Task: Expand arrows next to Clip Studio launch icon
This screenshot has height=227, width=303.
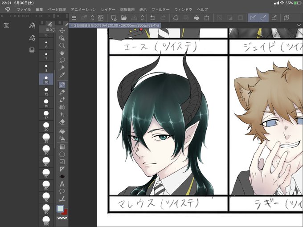Action: click(93, 18)
